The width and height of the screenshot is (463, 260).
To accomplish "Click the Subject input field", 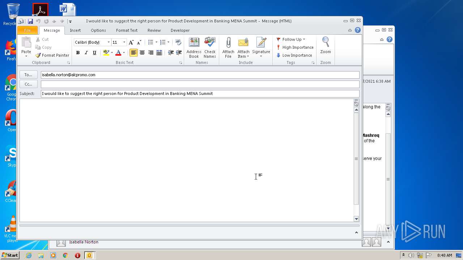I will 200,94.
